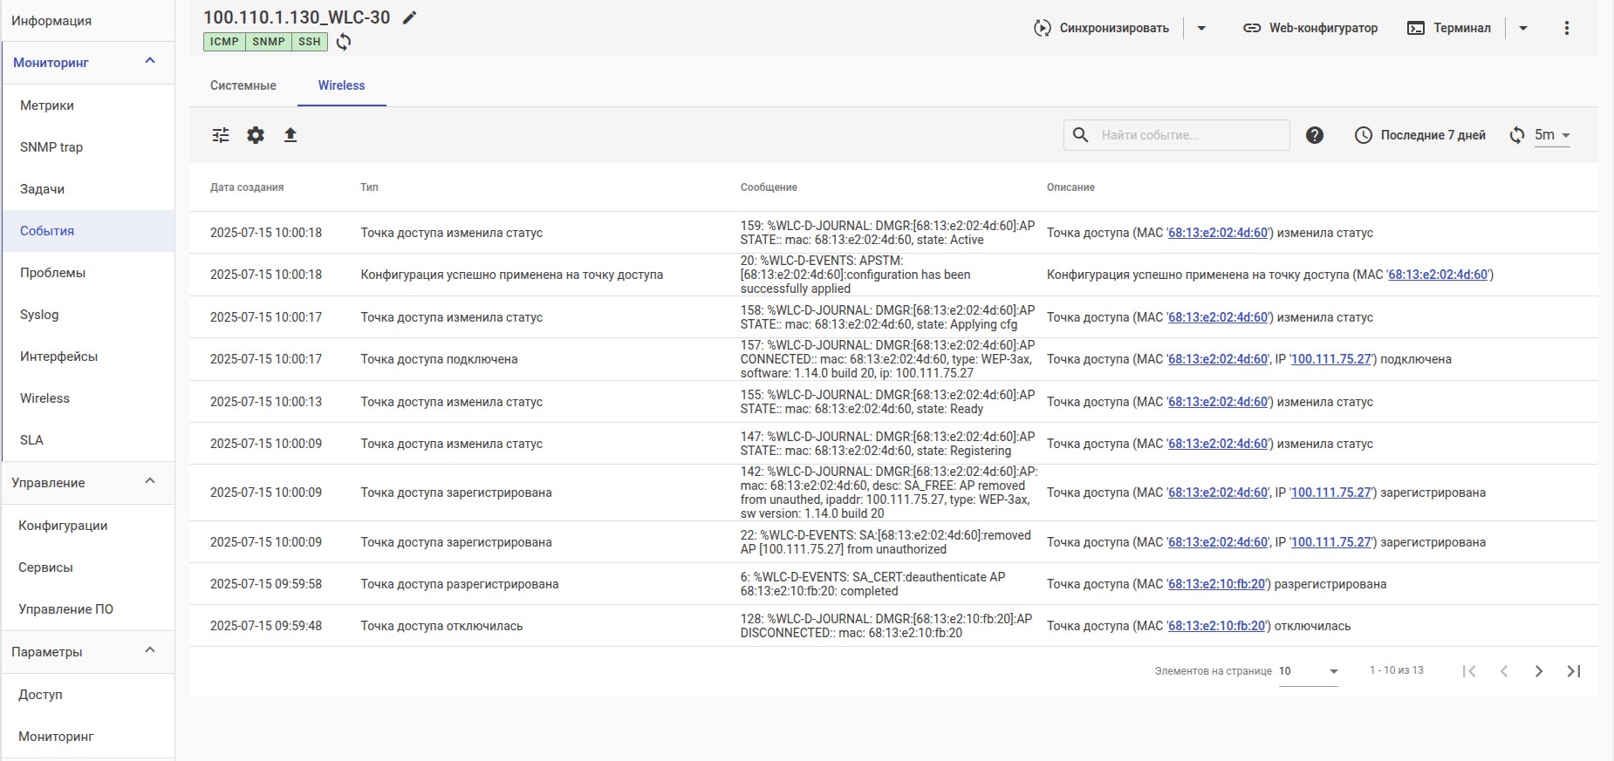
Task: Open Syslog in the sidebar menu
Action: [x=39, y=315]
